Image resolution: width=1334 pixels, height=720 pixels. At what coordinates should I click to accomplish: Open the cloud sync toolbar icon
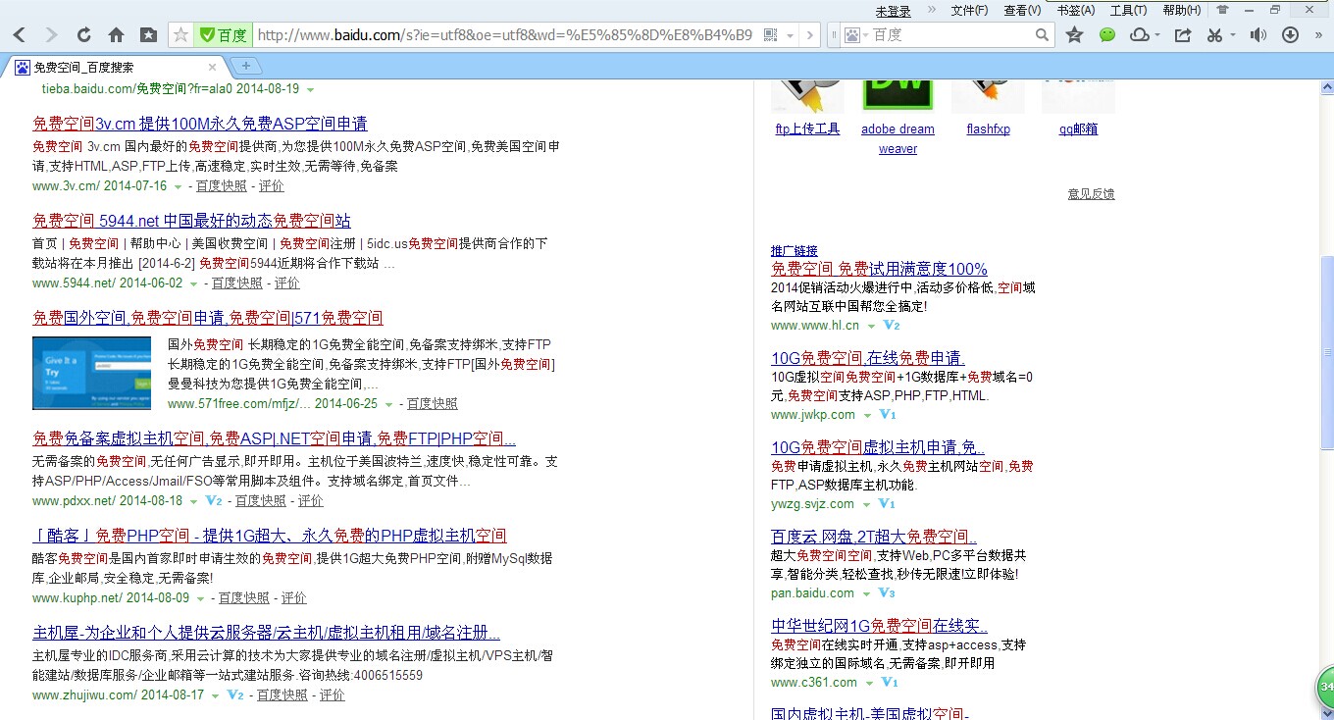pos(1139,35)
